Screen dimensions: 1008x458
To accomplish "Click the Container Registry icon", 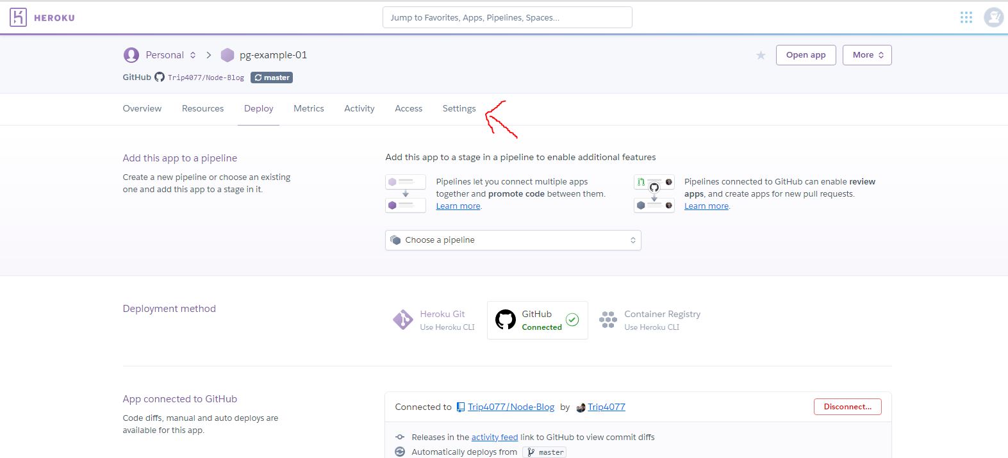I will (607, 319).
